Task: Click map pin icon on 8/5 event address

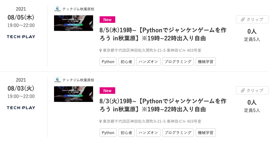Action: (x=101, y=50)
